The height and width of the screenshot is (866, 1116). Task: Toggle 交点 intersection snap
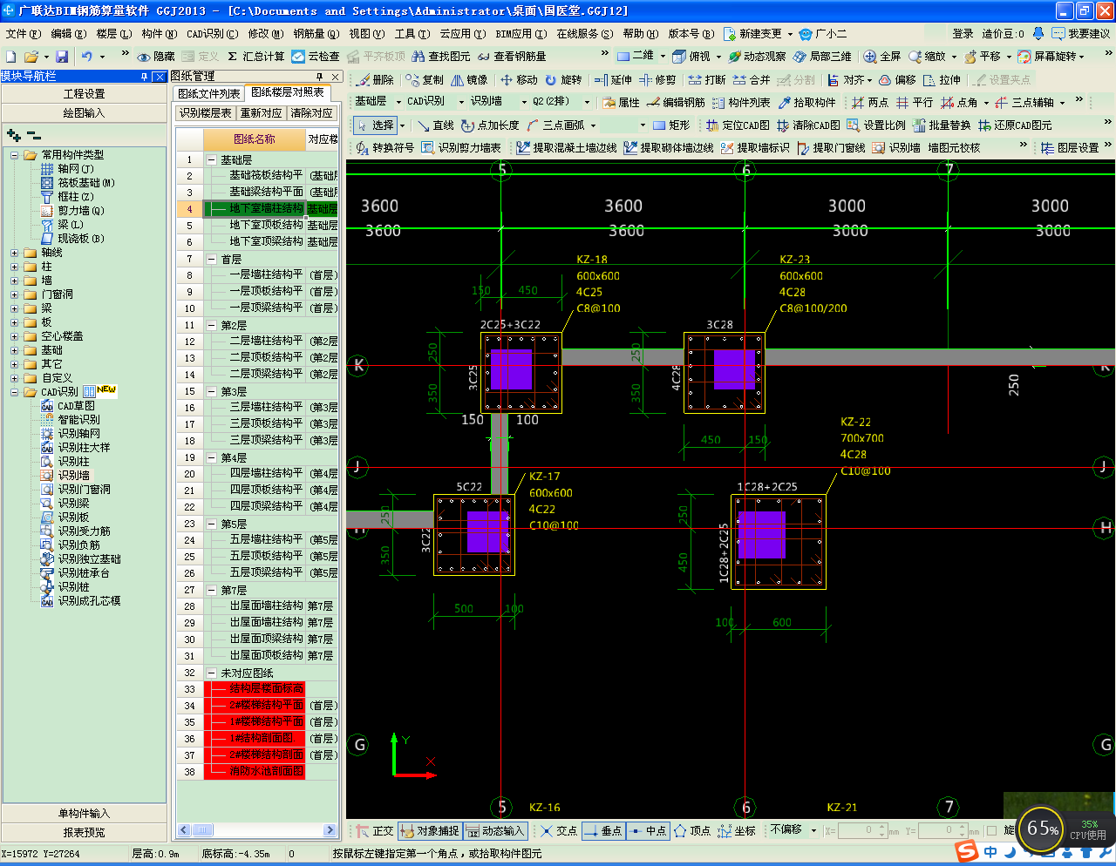(559, 831)
